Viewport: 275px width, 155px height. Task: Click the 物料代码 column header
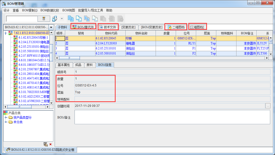click(111, 33)
